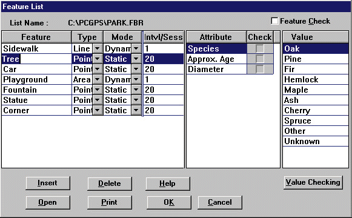Select the Fir value

click(316, 69)
